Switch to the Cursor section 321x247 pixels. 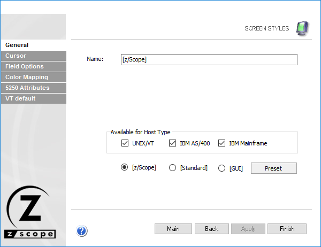coord(34,56)
